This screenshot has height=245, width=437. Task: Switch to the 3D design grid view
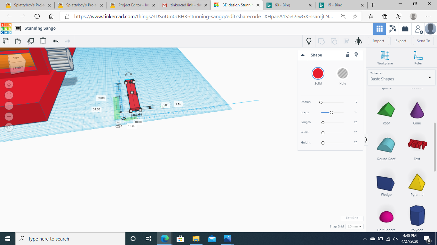(x=379, y=29)
